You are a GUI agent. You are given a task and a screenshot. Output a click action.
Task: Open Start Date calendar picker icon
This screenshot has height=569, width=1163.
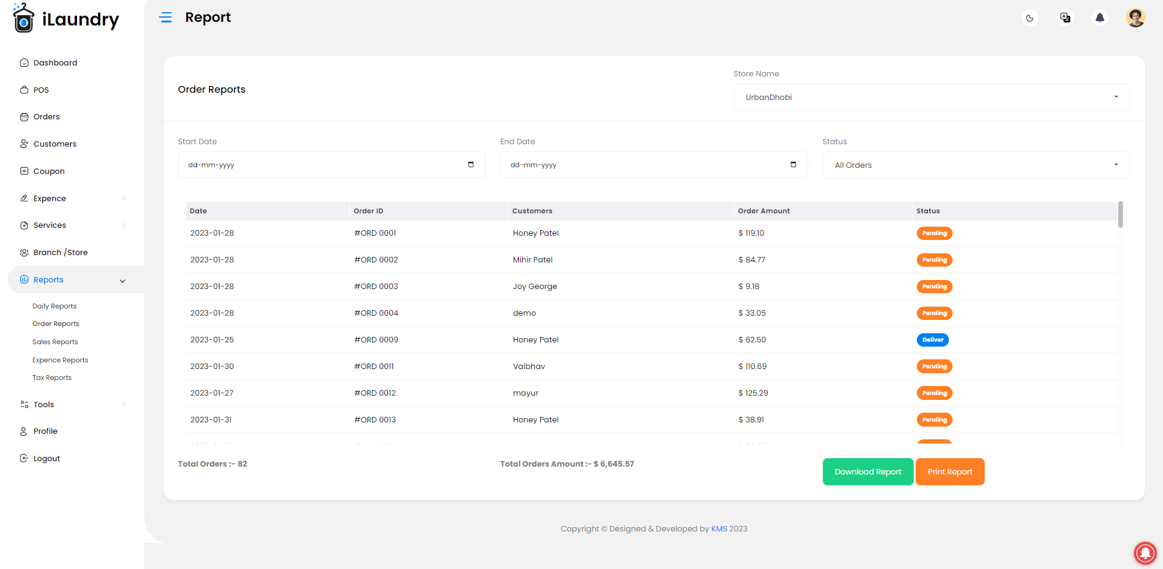[x=471, y=164]
